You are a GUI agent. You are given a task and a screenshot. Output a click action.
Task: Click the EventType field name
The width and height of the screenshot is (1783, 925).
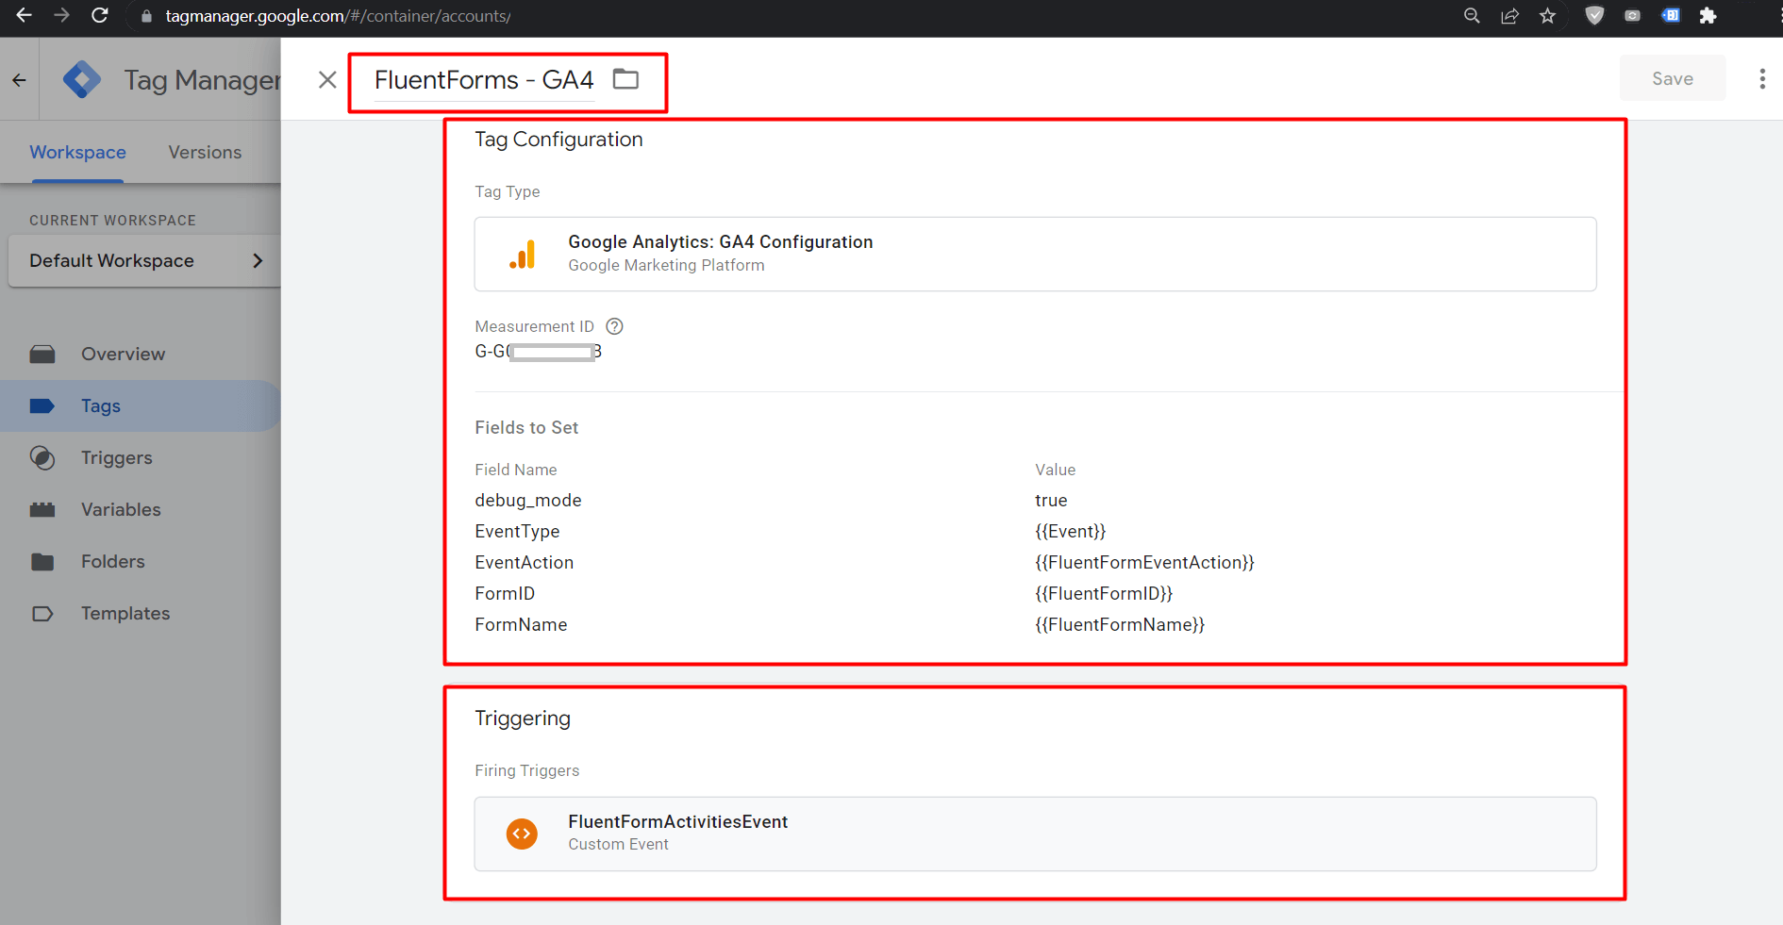point(517,532)
